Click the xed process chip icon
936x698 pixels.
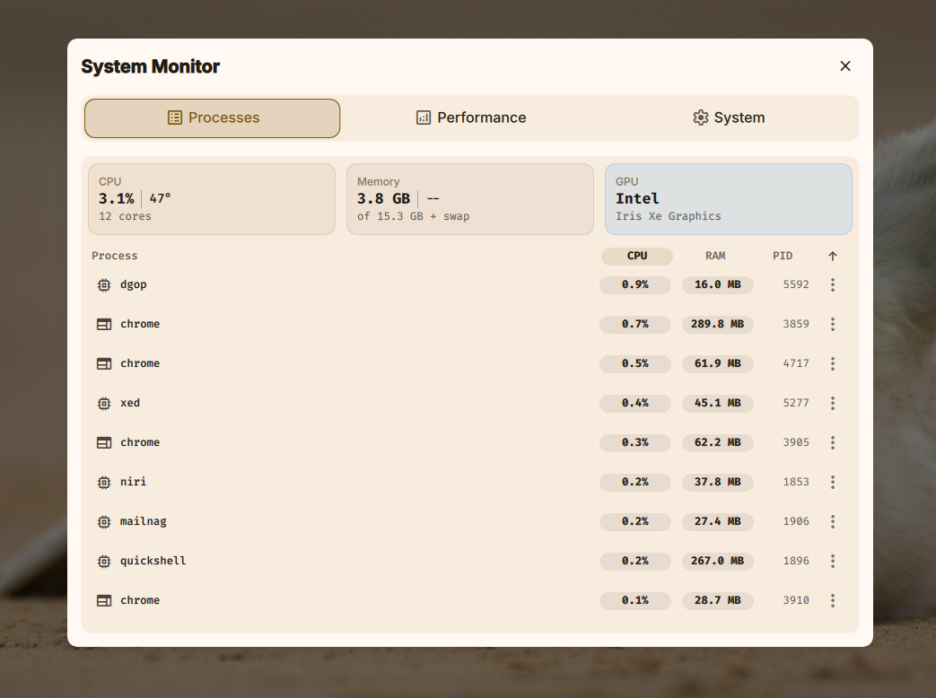104,403
